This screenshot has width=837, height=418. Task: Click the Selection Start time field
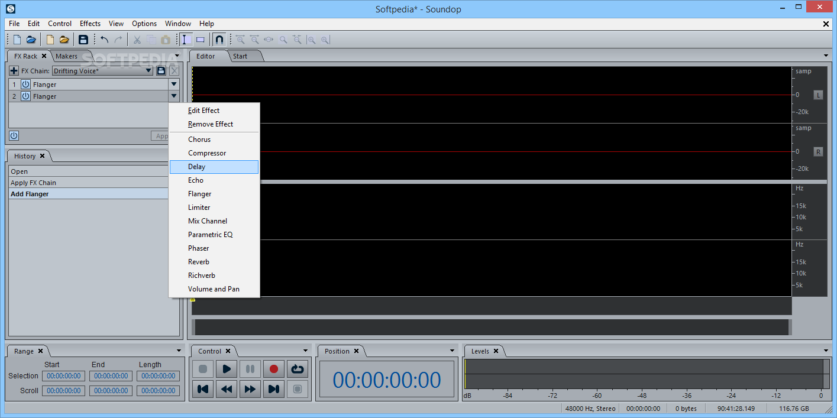click(x=63, y=376)
